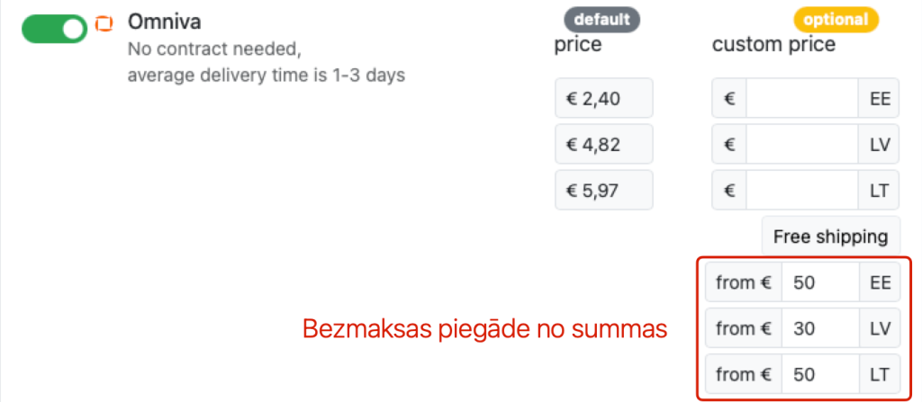Focus the custom price input for EE

coord(802,98)
